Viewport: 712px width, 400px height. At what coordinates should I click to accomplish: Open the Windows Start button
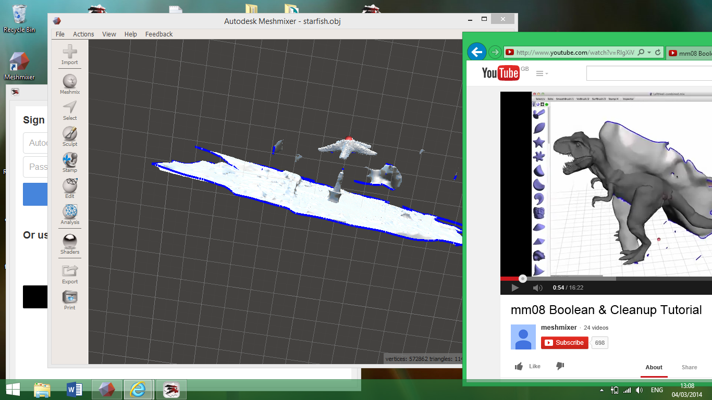[13, 389]
